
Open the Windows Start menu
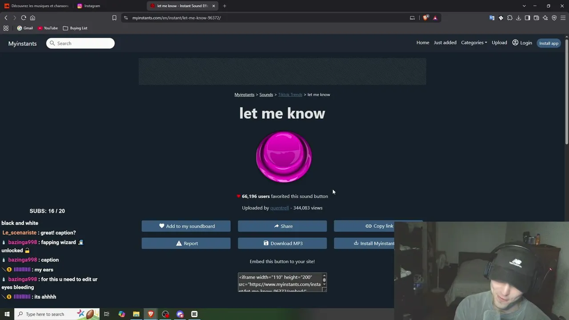[7, 314]
